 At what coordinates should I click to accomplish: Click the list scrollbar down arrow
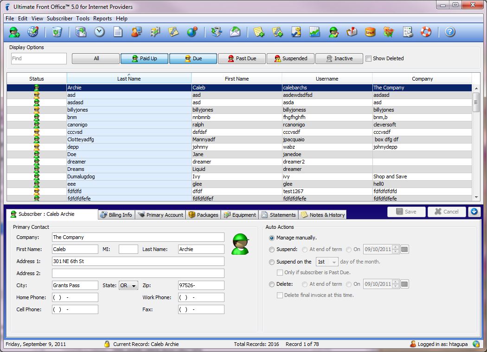pos(476,197)
